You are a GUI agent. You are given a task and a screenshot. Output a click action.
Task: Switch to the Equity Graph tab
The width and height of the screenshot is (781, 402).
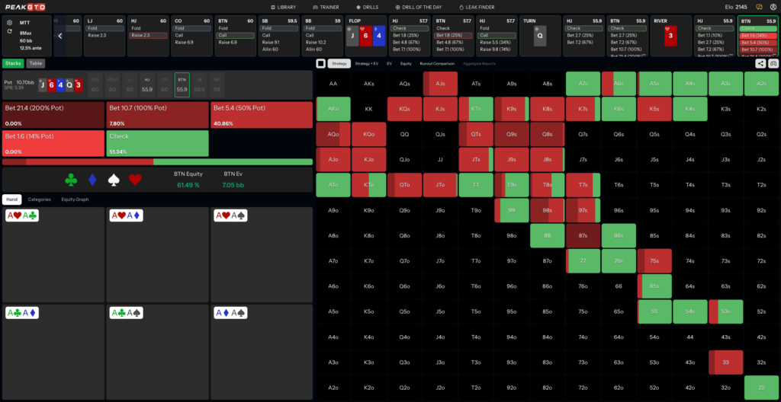coord(76,199)
